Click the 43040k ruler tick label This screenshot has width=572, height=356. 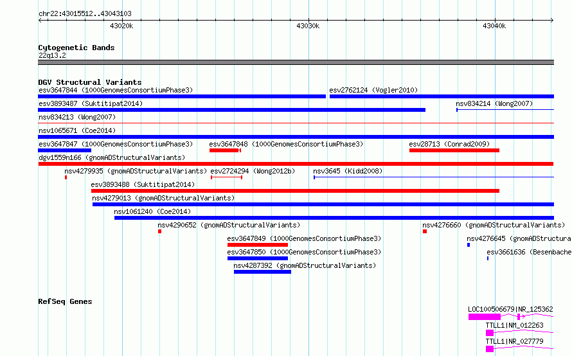[x=494, y=26]
